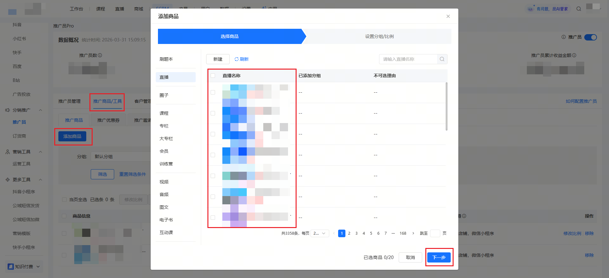Click the 有问题,找AI管家 assistant icon

531,9
